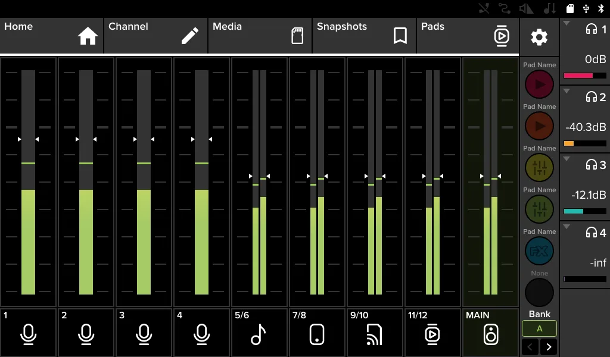
Task: Adjust headphone 2 orange level bar
Action: tap(585, 143)
